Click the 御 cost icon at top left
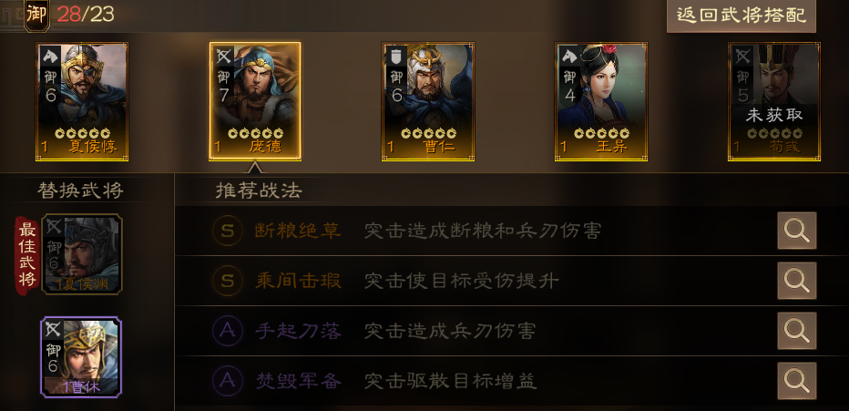Image resolution: width=849 pixels, height=411 pixels. tap(36, 15)
